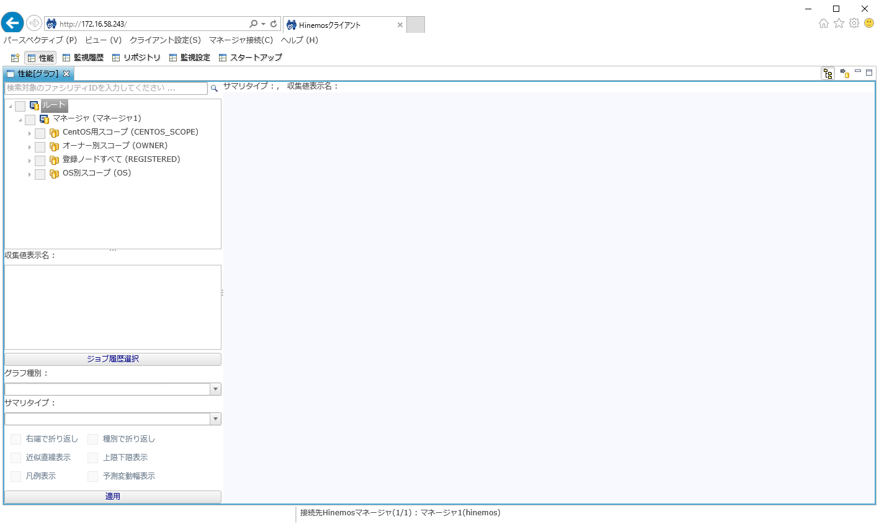Image resolution: width=879 pixels, height=524 pixels.
Task: Toggle 凡例表示 checkbox
Action: (16, 476)
